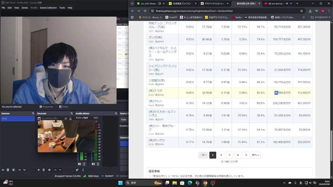This screenshot has width=333, height=187.
Task: Open desktop audio channel options menu
Action: coord(84,164)
